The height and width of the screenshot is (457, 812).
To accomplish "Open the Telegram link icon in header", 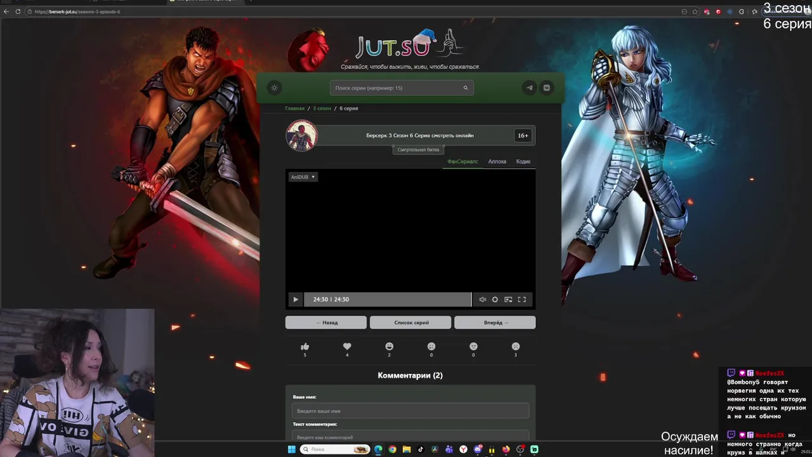I will 530,88.
